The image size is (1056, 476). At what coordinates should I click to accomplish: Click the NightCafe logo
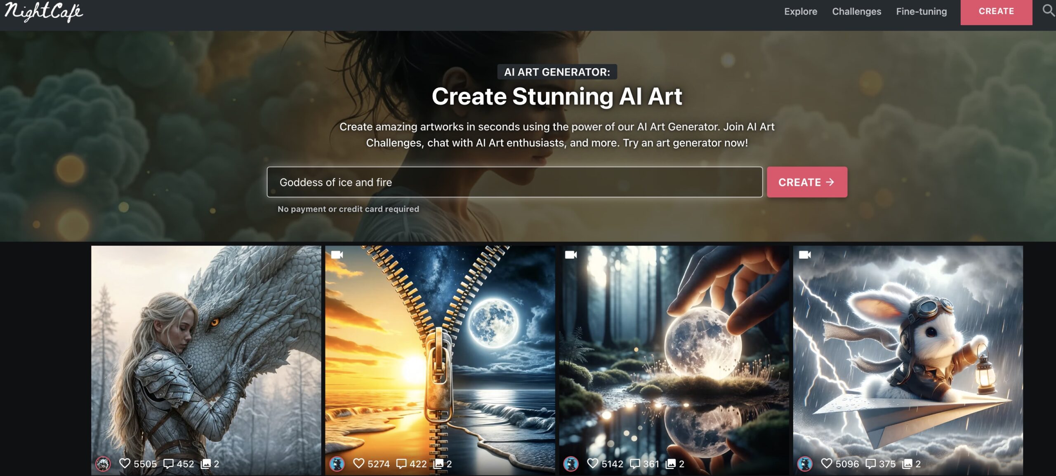pyautogui.click(x=43, y=12)
